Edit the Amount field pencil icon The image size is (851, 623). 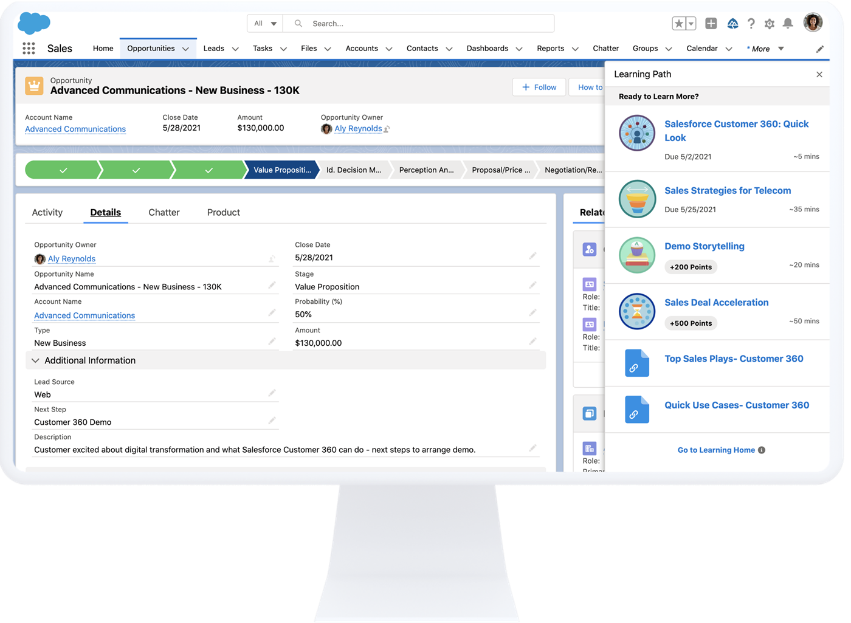(532, 342)
